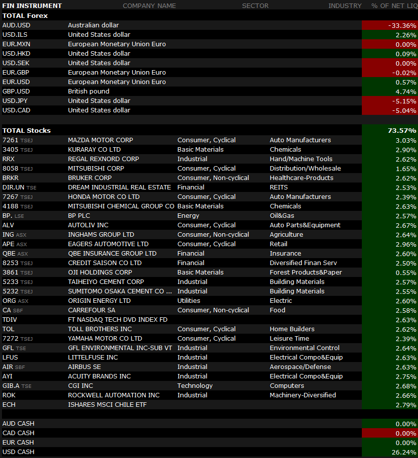Viewport: 418px width, 458px height.
Task: Click the RRX ticker symbol
Action: [x=8, y=159]
